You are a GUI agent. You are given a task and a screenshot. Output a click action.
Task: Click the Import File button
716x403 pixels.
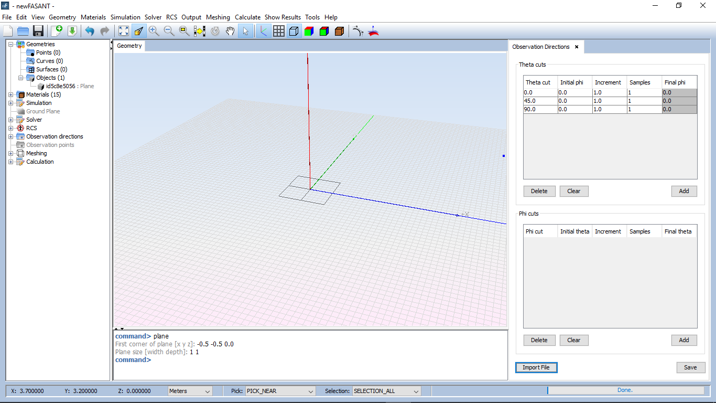(x=536, y=367)
